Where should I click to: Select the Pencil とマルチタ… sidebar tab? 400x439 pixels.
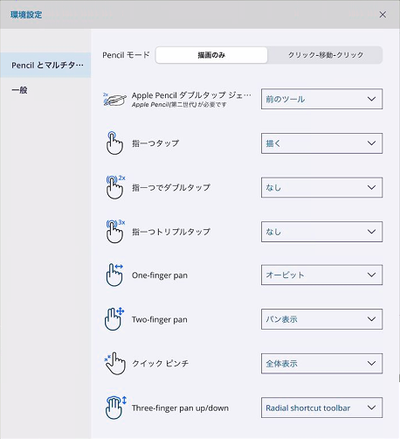(x=45, y=65)
